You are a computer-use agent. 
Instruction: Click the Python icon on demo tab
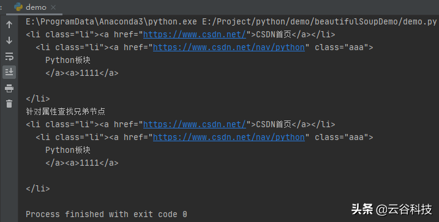coord(18,7)
